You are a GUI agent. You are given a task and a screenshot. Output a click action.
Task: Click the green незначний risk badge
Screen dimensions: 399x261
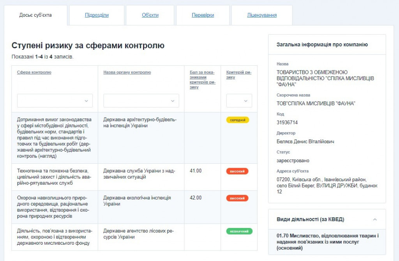[239, 231]
